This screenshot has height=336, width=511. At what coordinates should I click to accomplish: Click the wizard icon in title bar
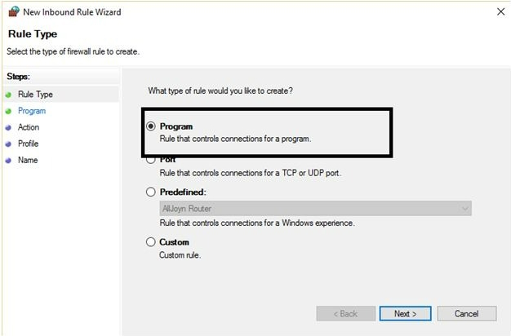tap(11, 11)
